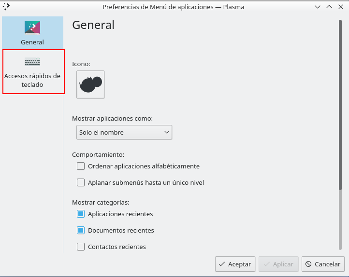Click the title bar minimize chevron icon
Screen dimensions: 349x277
tap(318, 7)
